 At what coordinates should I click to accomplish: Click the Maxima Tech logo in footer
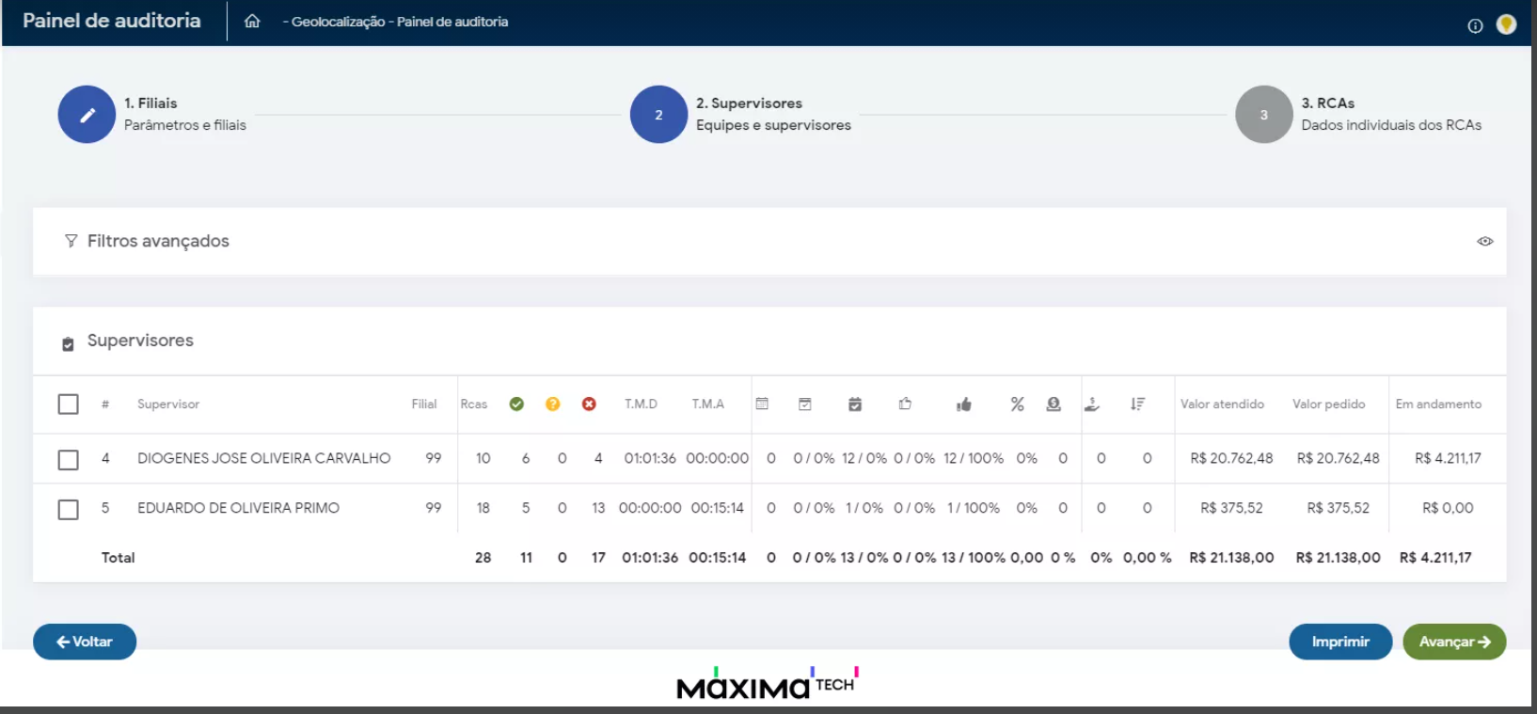pyautogui.click(x=768, y=683)
